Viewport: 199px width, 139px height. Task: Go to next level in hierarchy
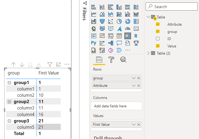tap(30, 65)
